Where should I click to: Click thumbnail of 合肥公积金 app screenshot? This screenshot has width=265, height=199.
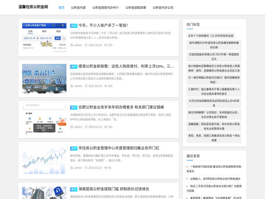pyautogui.click(x=44, y=119)
